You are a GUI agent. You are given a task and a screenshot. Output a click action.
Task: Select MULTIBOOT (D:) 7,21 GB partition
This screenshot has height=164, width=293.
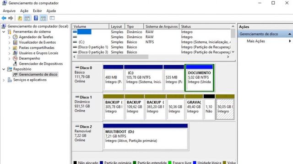pyautogui.click(x=146, y=137)
